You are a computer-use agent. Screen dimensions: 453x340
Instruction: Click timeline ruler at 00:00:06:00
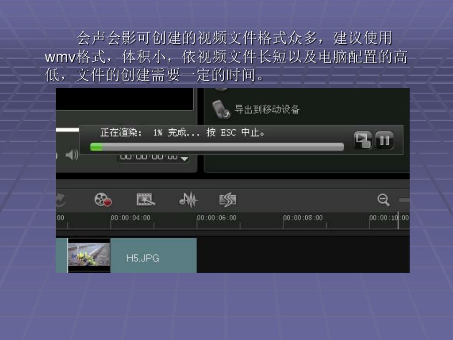coord(217,218)
